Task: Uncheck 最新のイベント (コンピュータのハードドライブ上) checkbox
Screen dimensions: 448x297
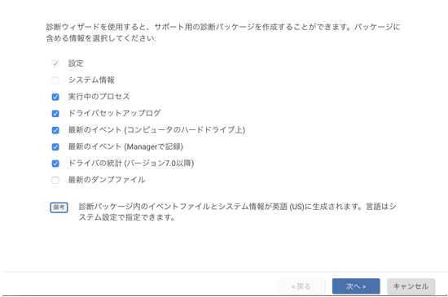Action: [x=55, y=130]
